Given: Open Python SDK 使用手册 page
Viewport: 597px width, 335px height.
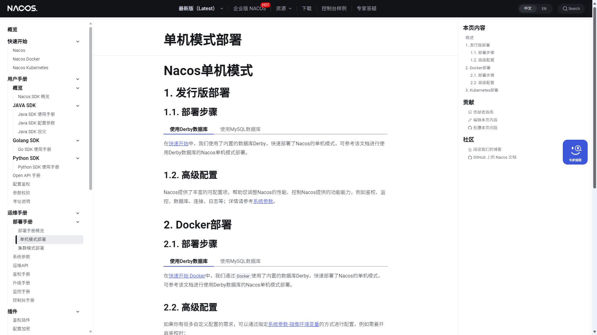Looking at the screenshot, I should coord(39,167).
